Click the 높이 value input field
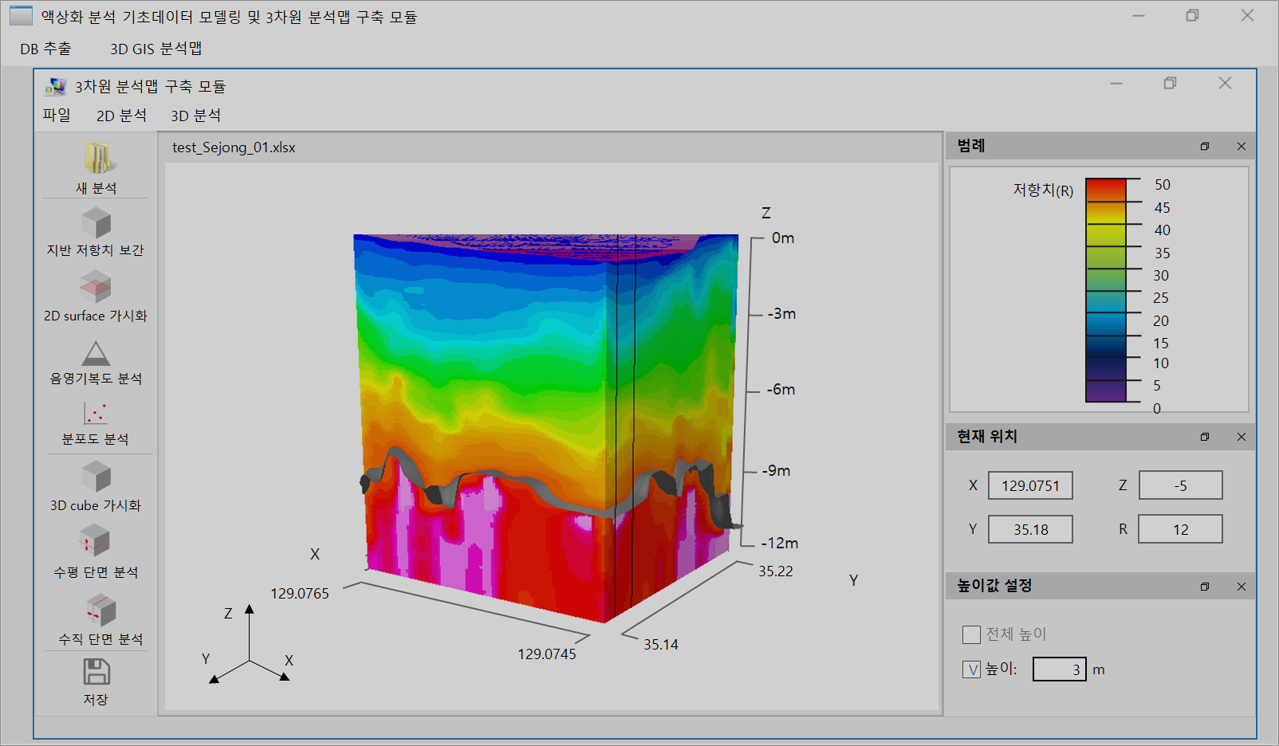 (x=1058, y=669)
